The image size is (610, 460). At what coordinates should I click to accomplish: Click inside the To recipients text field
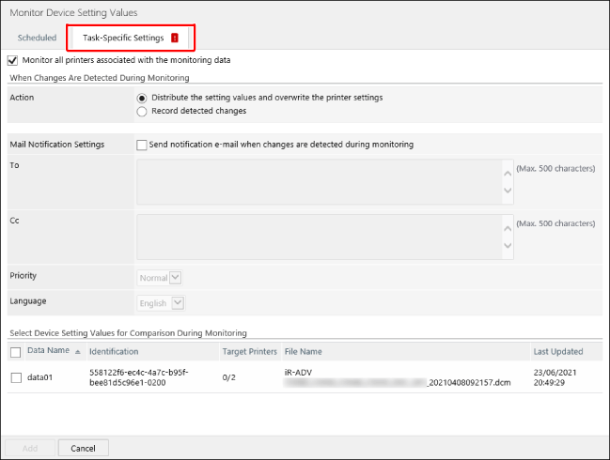320,181
